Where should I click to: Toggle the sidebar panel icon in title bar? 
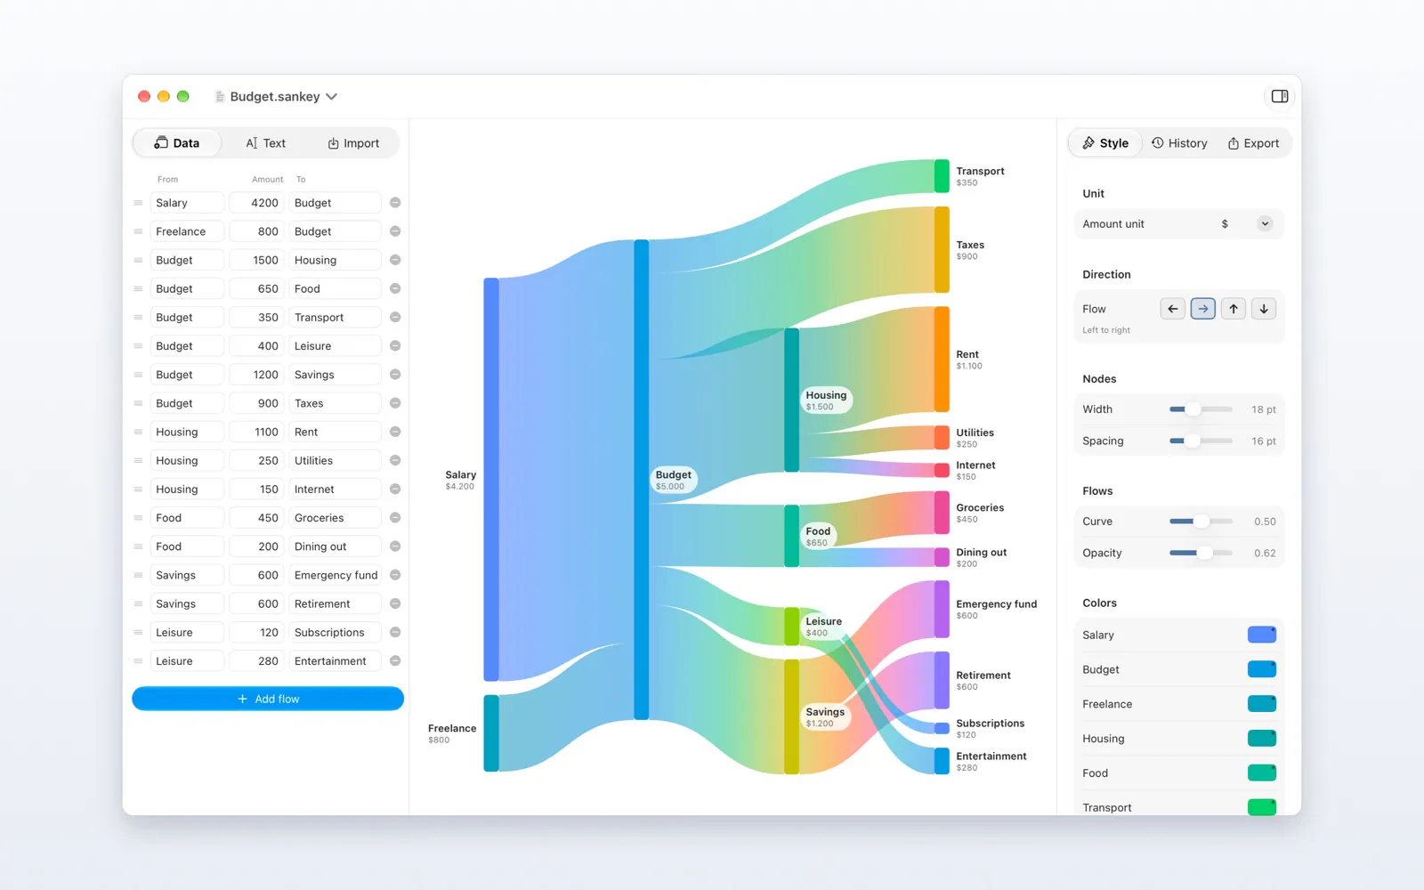point(1280,96)
